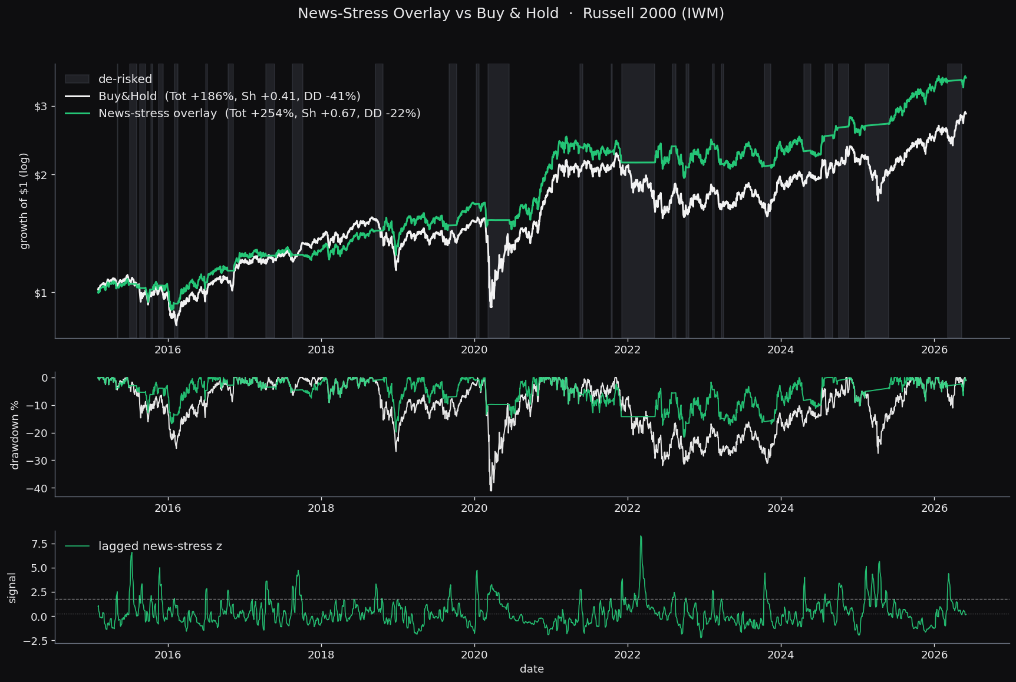The height and width of the screenshot is (682, 1016).
Task: Click the $3 tick label
Action: (40, 107)
